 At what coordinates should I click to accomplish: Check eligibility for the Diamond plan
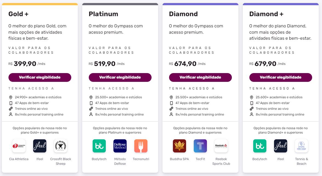[200, 77]
